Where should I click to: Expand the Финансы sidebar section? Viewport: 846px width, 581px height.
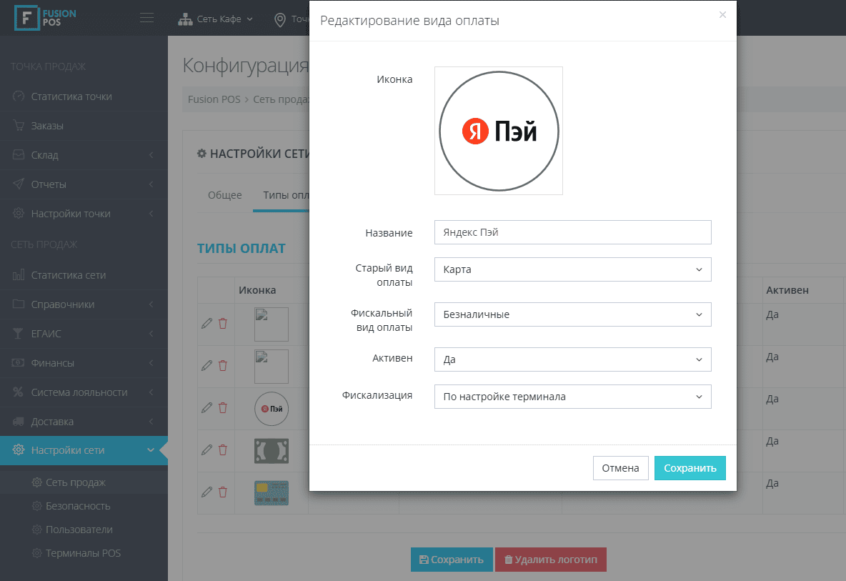84,363
